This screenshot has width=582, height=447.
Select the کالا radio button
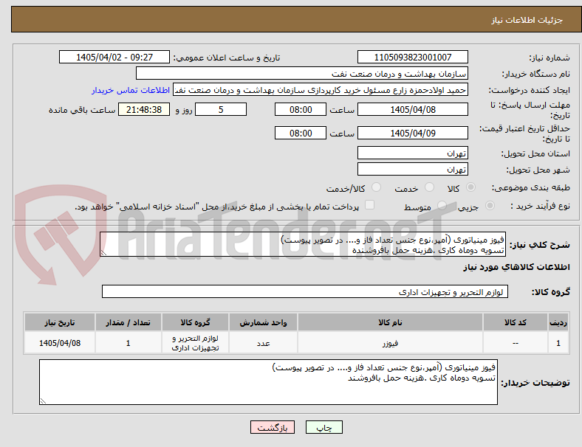(470, 187)
